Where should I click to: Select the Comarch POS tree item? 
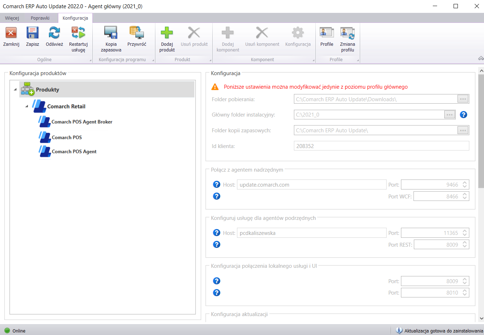pos(67,137)
